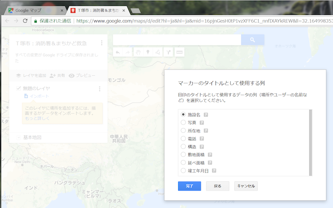This screenshot has width=333, height=208.
Task: Click the help icon next to 写真
Action: [202, 123]
